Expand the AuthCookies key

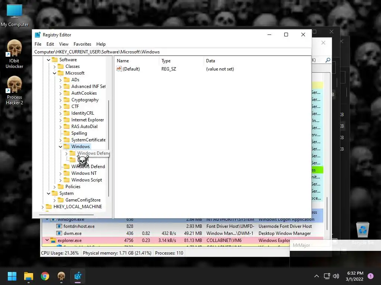point(61,93)
